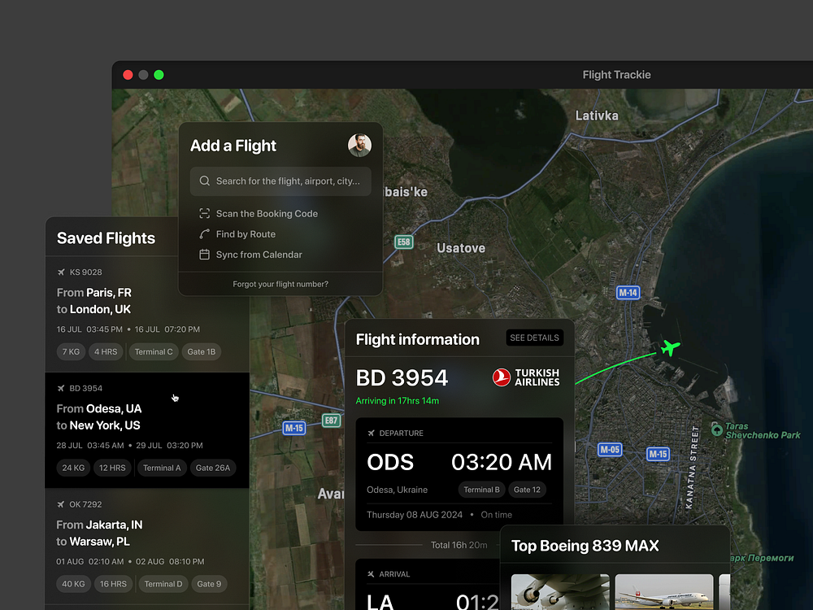Click the user profile avatar
The height and width of the screenshot is (610, 813).
click(359, 146)
